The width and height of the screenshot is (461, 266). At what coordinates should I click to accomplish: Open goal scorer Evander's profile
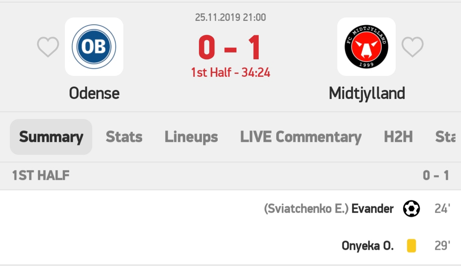(373, 209)
